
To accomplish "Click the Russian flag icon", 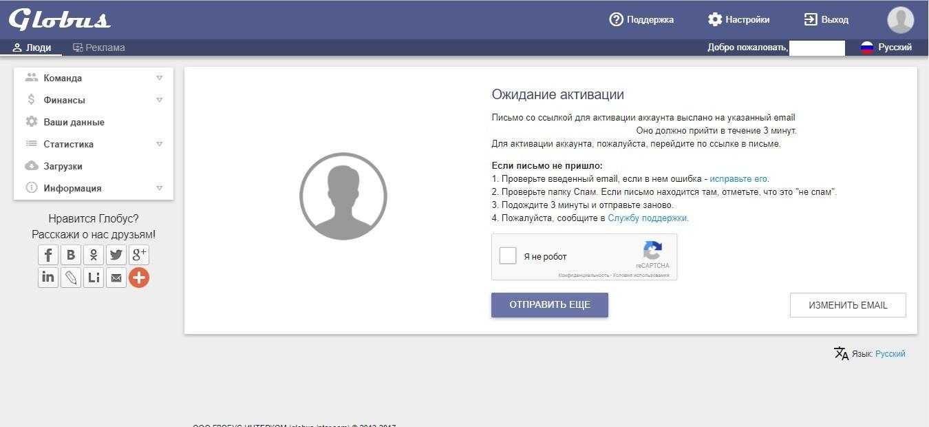I will coord(867,48).
